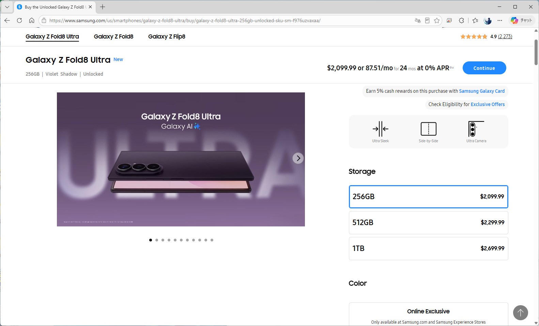Image resolution: width=539 pixels, height=326 pixels.
Task: Open browser settings and more menu
Action: 500,20
